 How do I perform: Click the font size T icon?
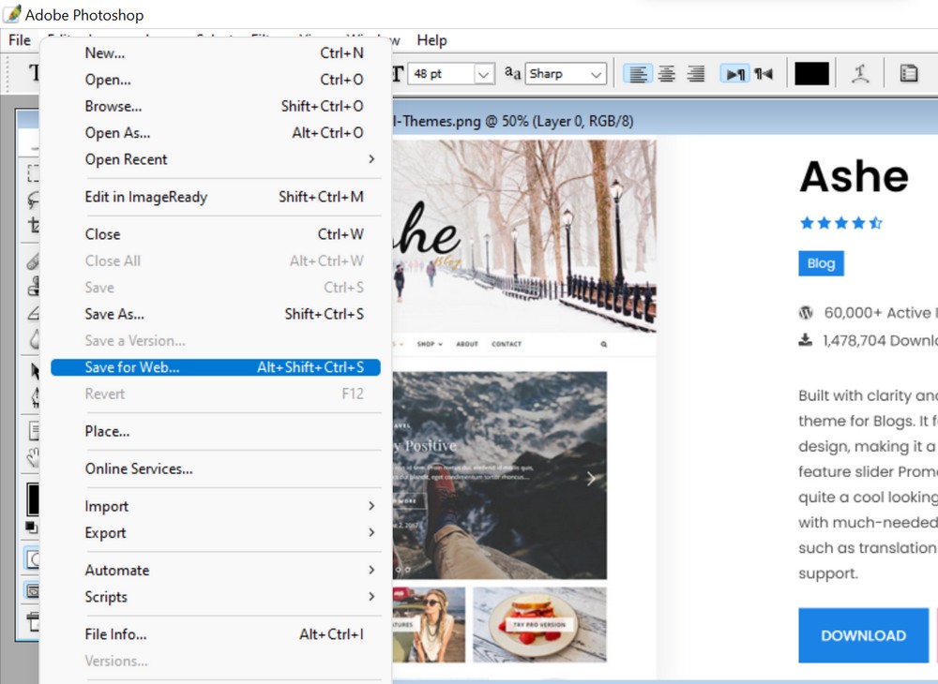[x=398, y=74]
